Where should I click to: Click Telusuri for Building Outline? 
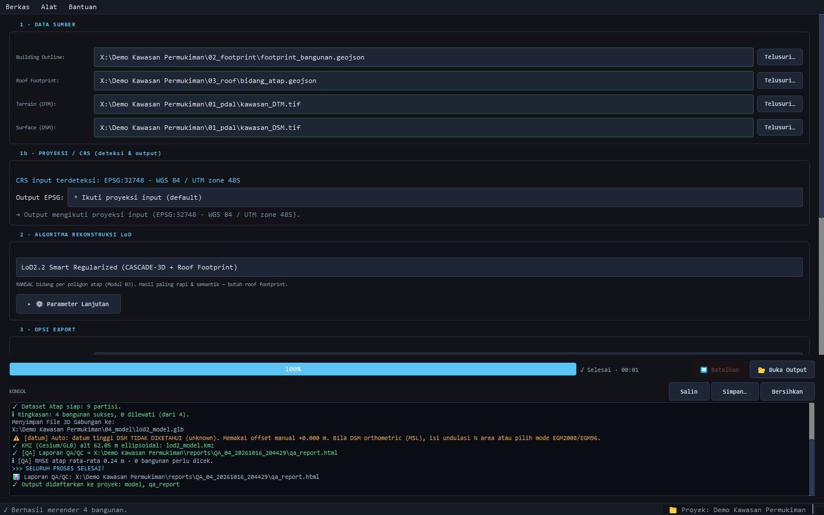pyautogui.click(x=779, y=57)
